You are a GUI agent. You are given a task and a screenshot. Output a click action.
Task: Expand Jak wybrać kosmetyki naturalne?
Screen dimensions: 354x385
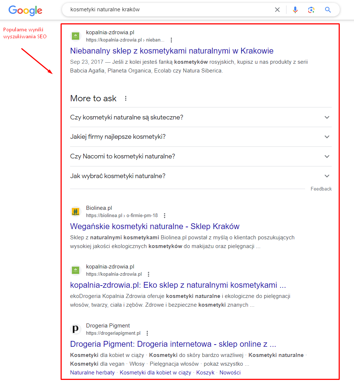pyautogui.click(x=201, y=176)
